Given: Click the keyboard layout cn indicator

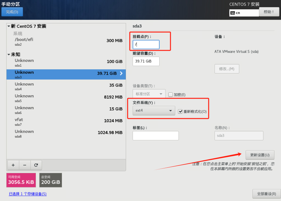Looking at the screenshot, I should (x=244, y=13).
